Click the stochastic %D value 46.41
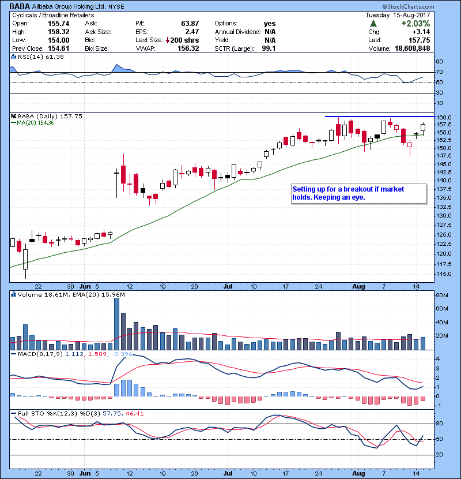 pyautogui.click(x=134, y=414)
